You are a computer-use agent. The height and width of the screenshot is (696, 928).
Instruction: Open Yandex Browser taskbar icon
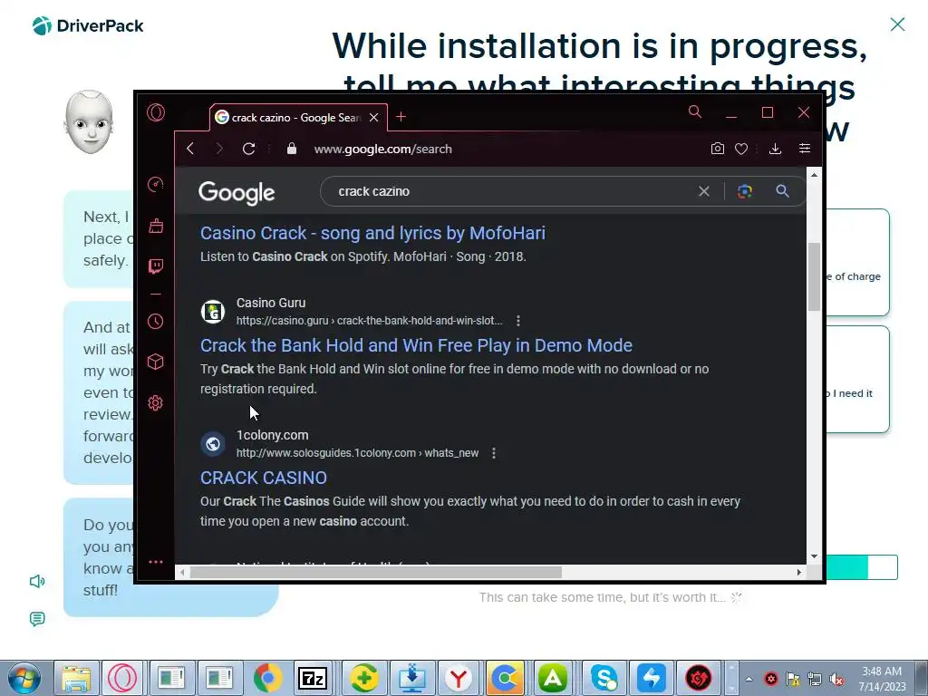tap(458, 678)
